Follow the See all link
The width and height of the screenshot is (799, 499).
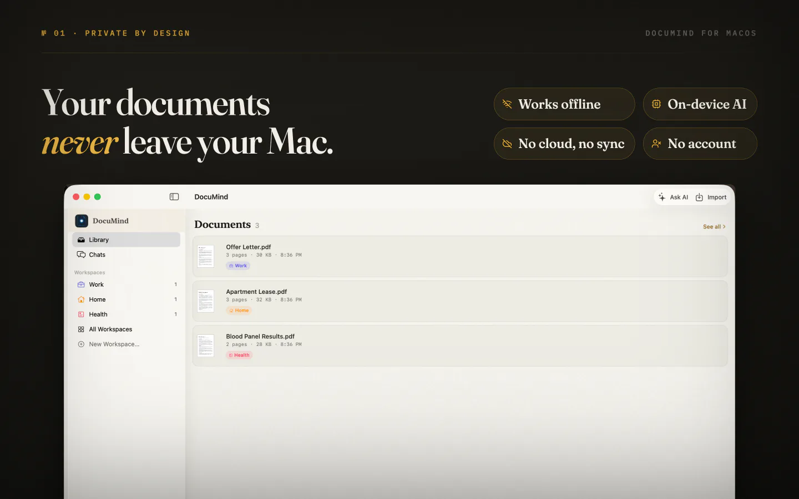pyautogui.click(x=714, y=227)
